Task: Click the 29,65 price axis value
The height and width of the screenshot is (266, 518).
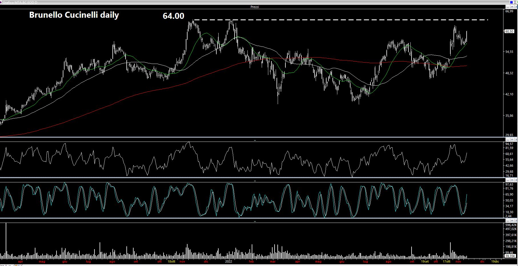Action: [x=509, y=135]
